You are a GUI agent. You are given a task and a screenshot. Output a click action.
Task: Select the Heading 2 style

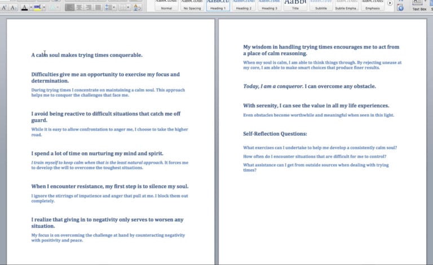[244, 5]
